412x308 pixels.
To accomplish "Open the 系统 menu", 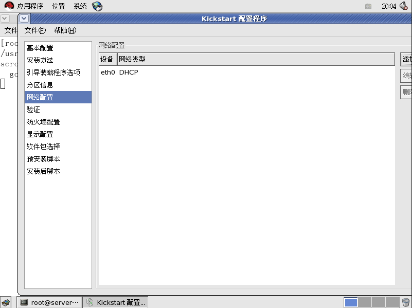I will click(80, 6).
